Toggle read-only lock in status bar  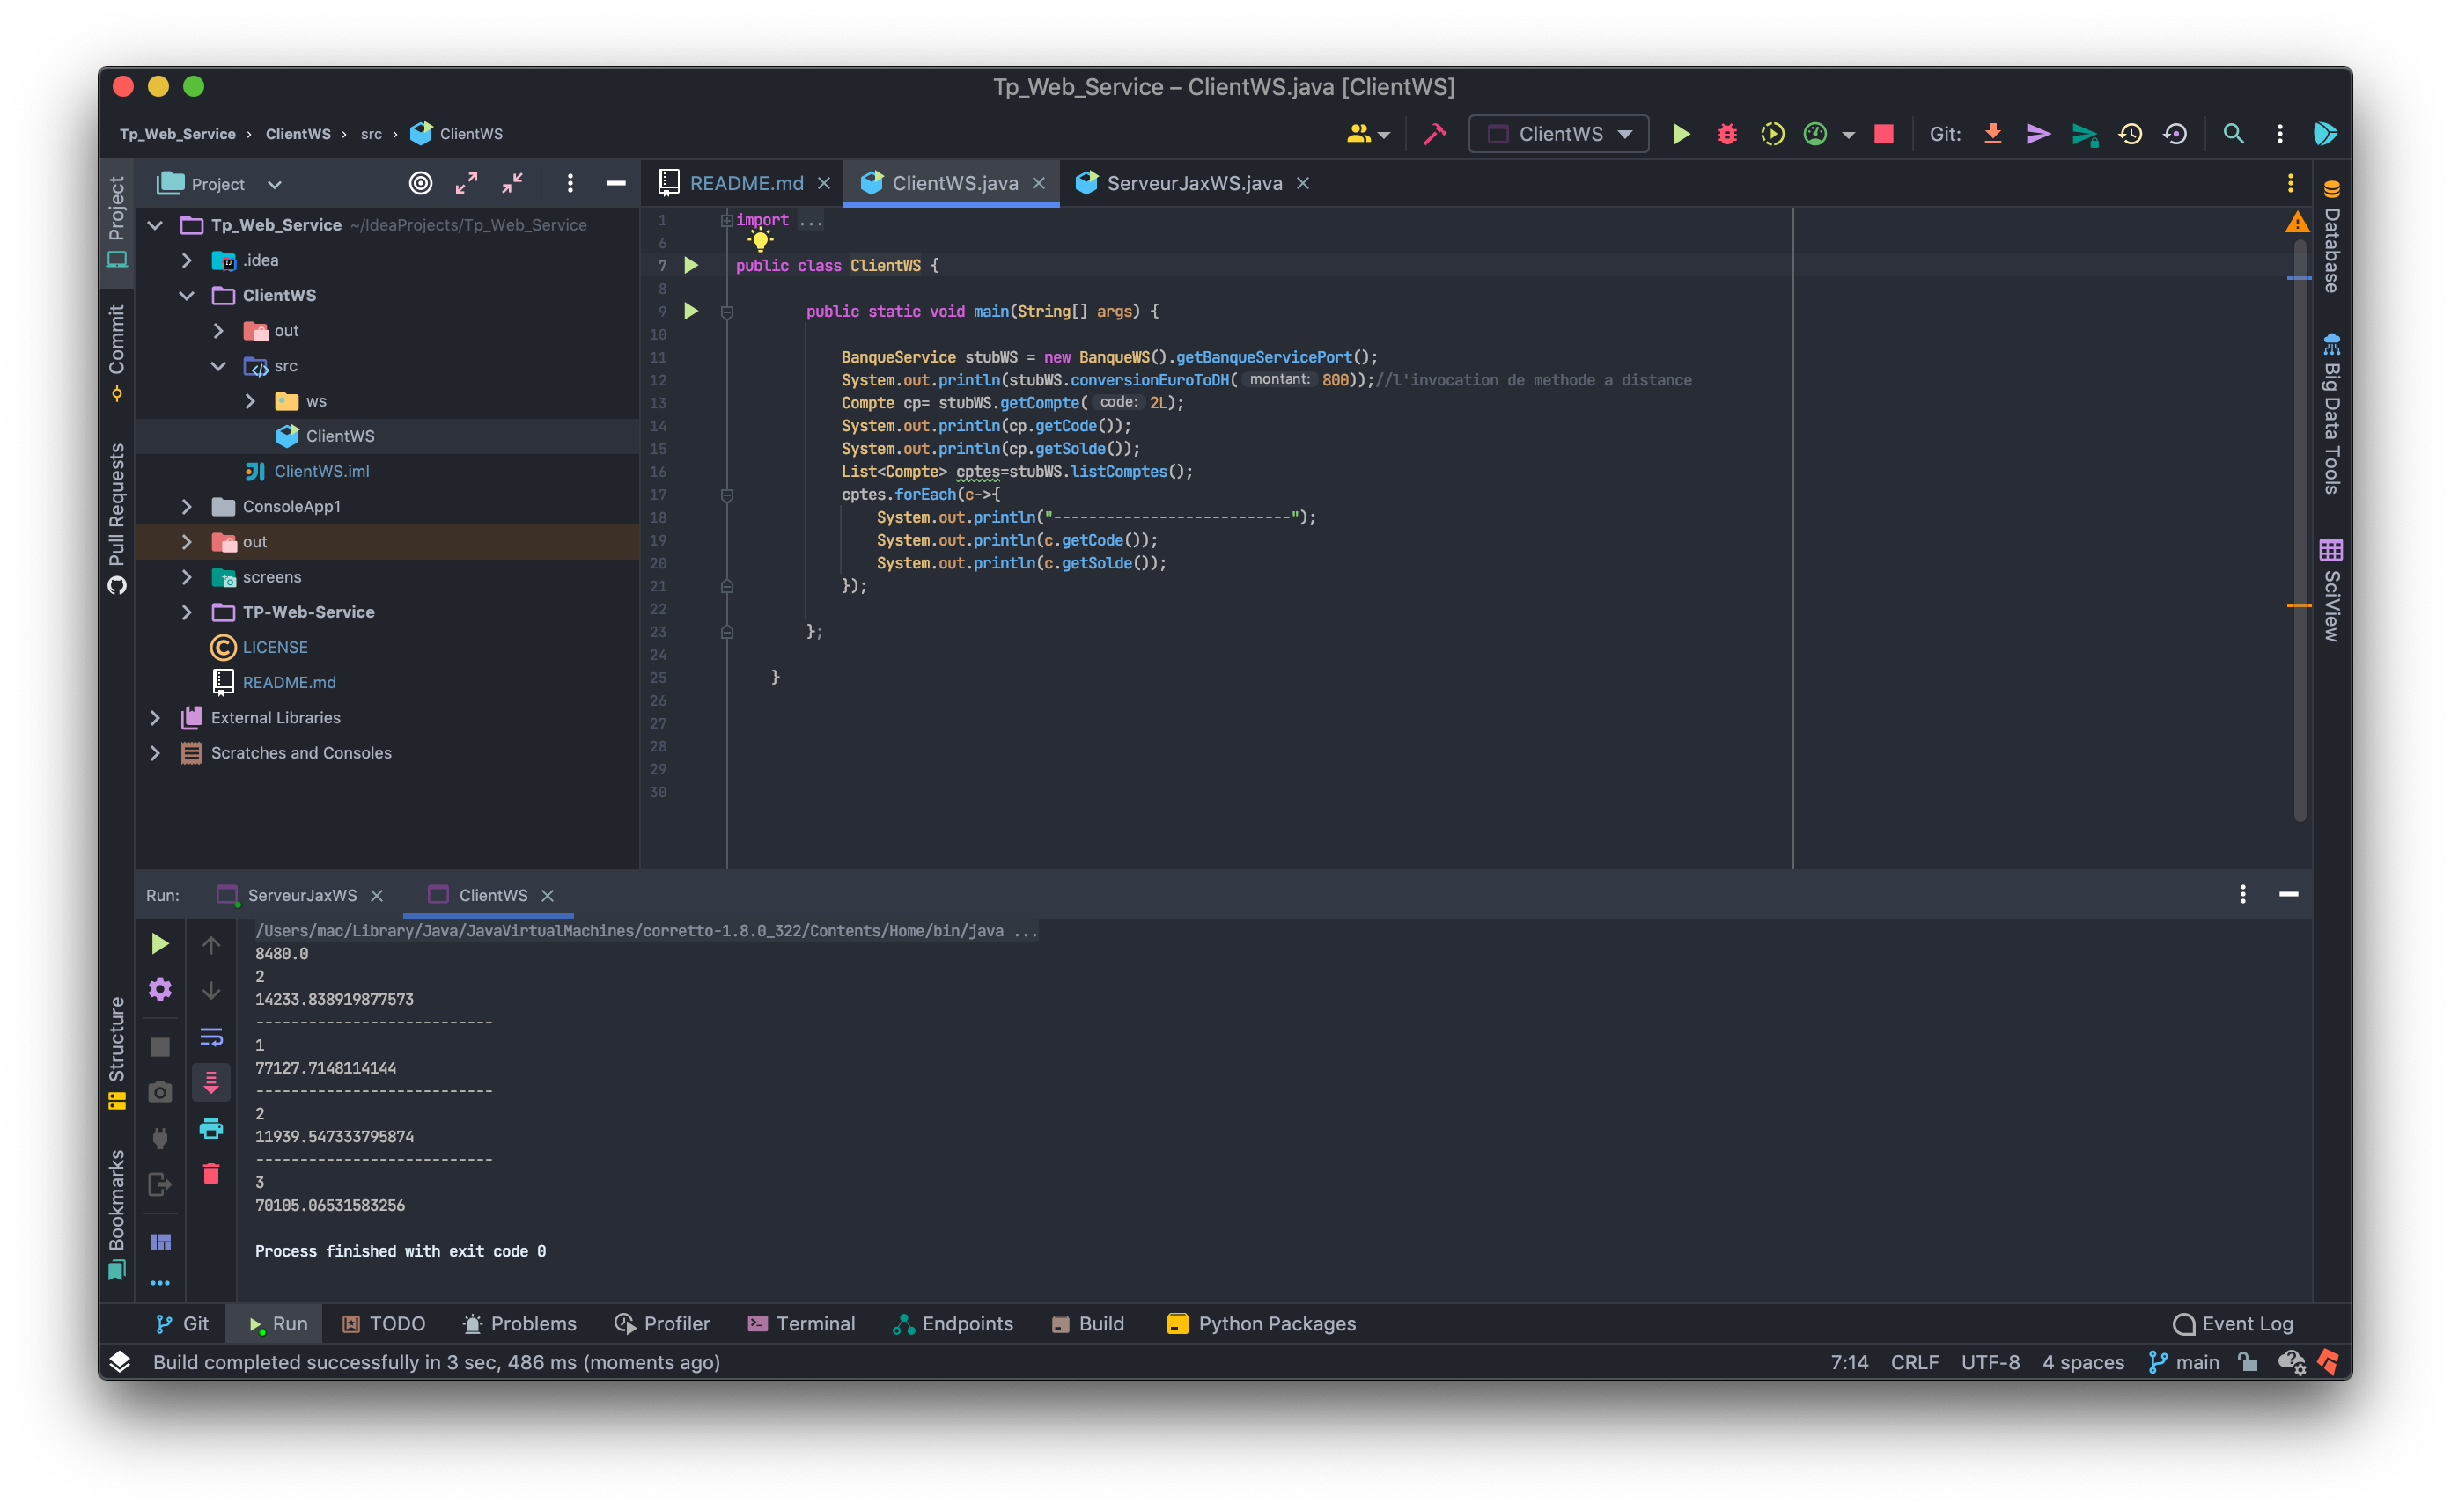(2247, 1362)
